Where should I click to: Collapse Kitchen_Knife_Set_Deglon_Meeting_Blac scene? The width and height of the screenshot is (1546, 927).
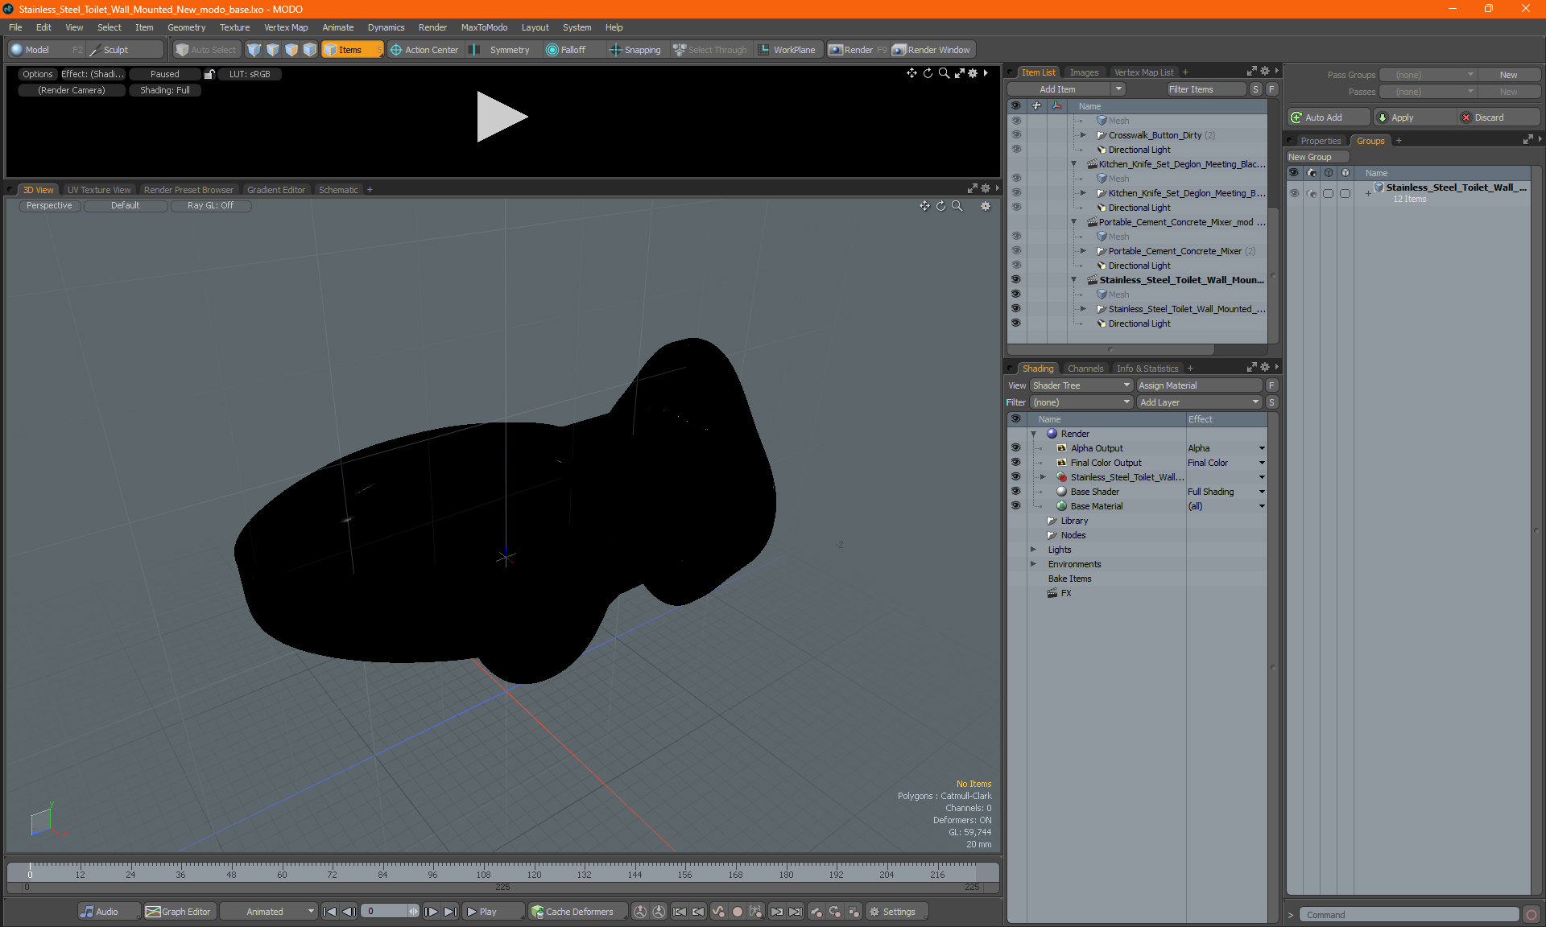pyautogui.click(x=1073, y=164)
